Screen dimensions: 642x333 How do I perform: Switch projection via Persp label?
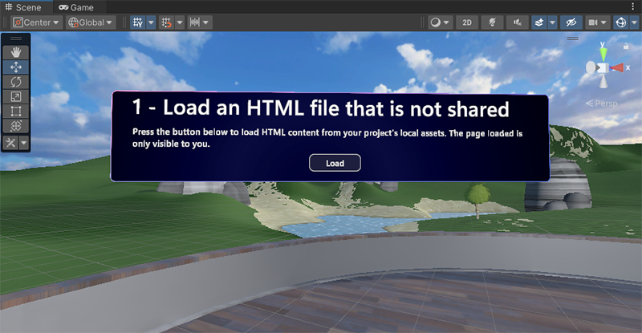tap(601, 104)
